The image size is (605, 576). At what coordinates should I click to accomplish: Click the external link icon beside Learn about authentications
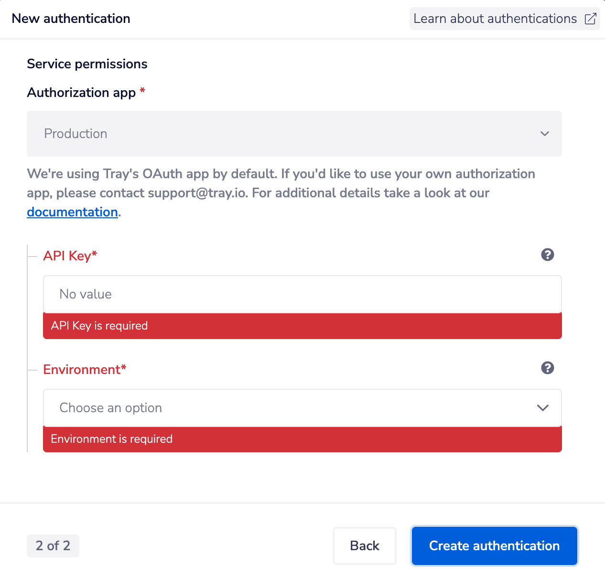[590, 19]
